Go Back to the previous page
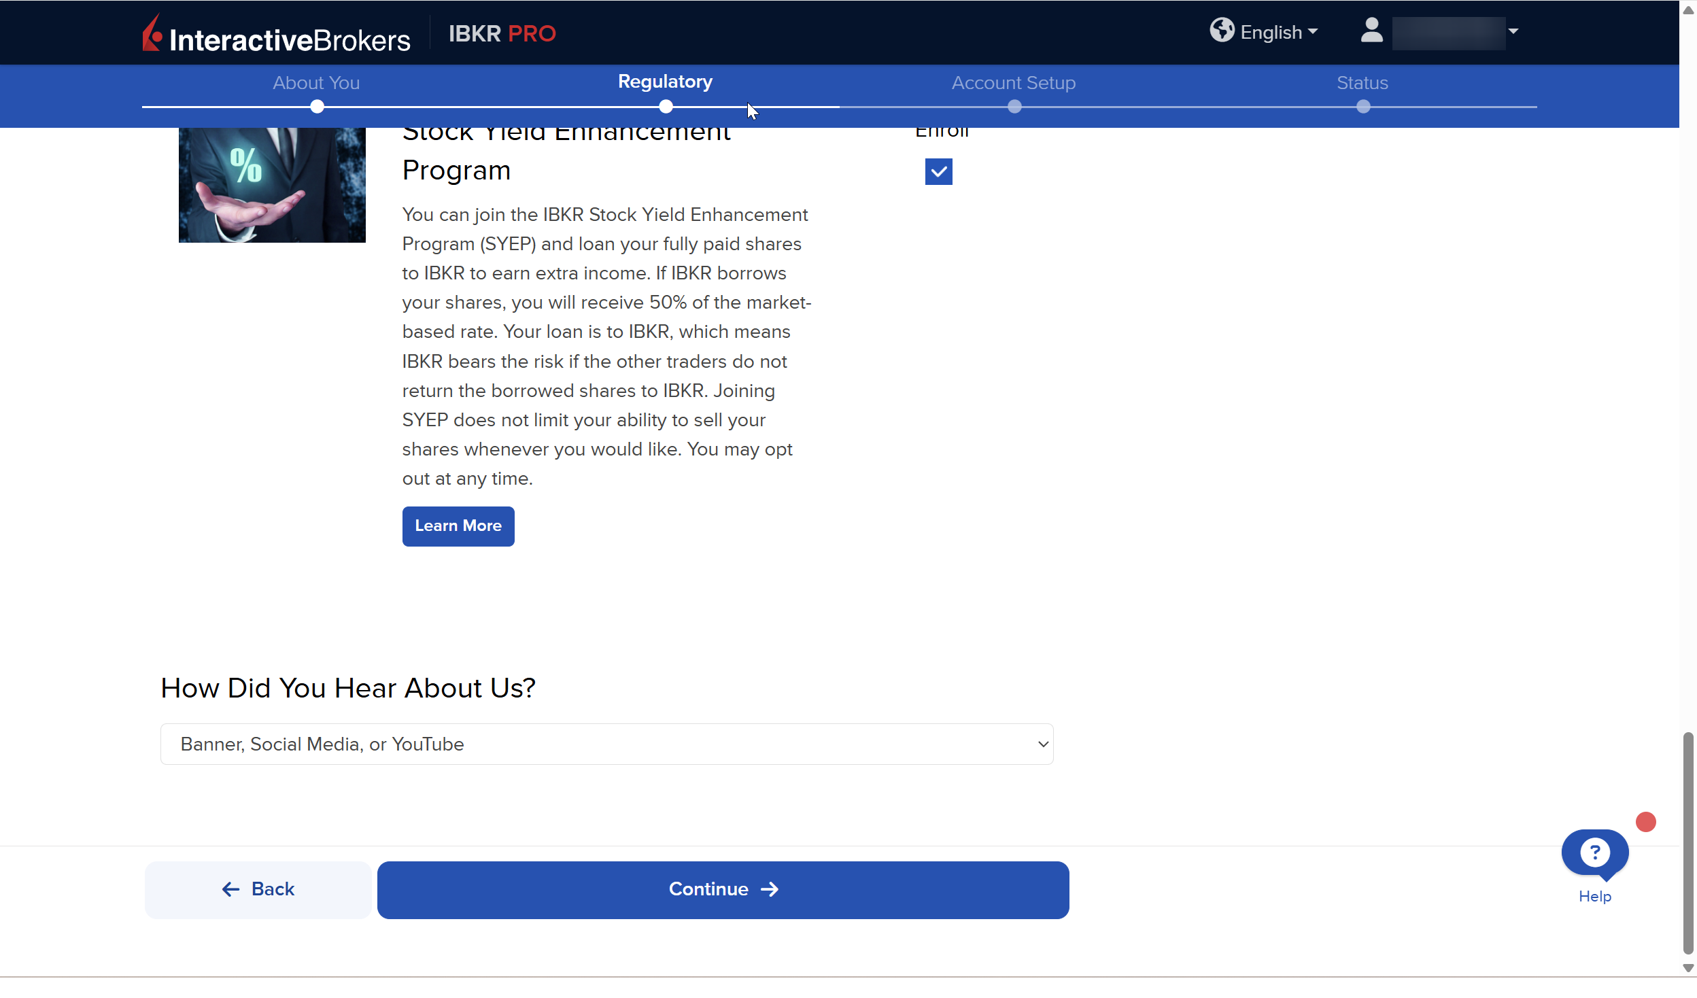 coord(258,889)
